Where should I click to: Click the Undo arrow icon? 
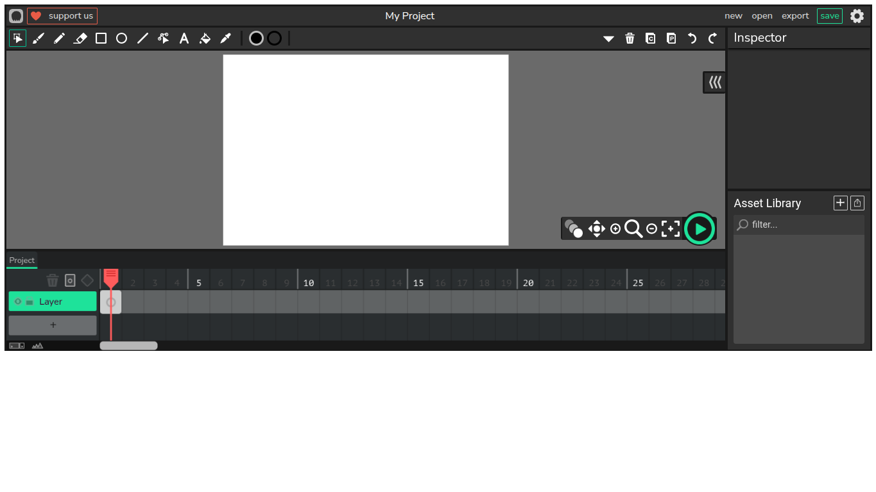pyautogui.click(x=692, y=38)
